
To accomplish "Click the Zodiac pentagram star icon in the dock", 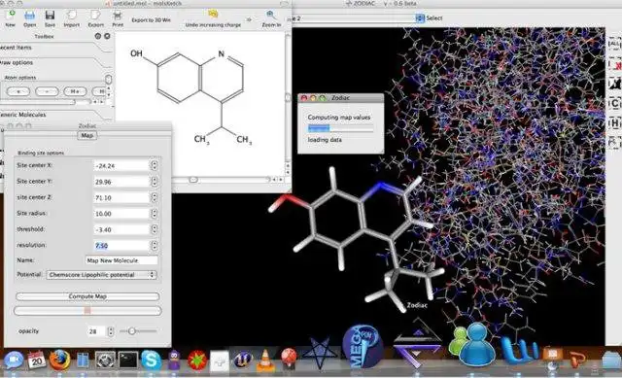I will 320,353.
